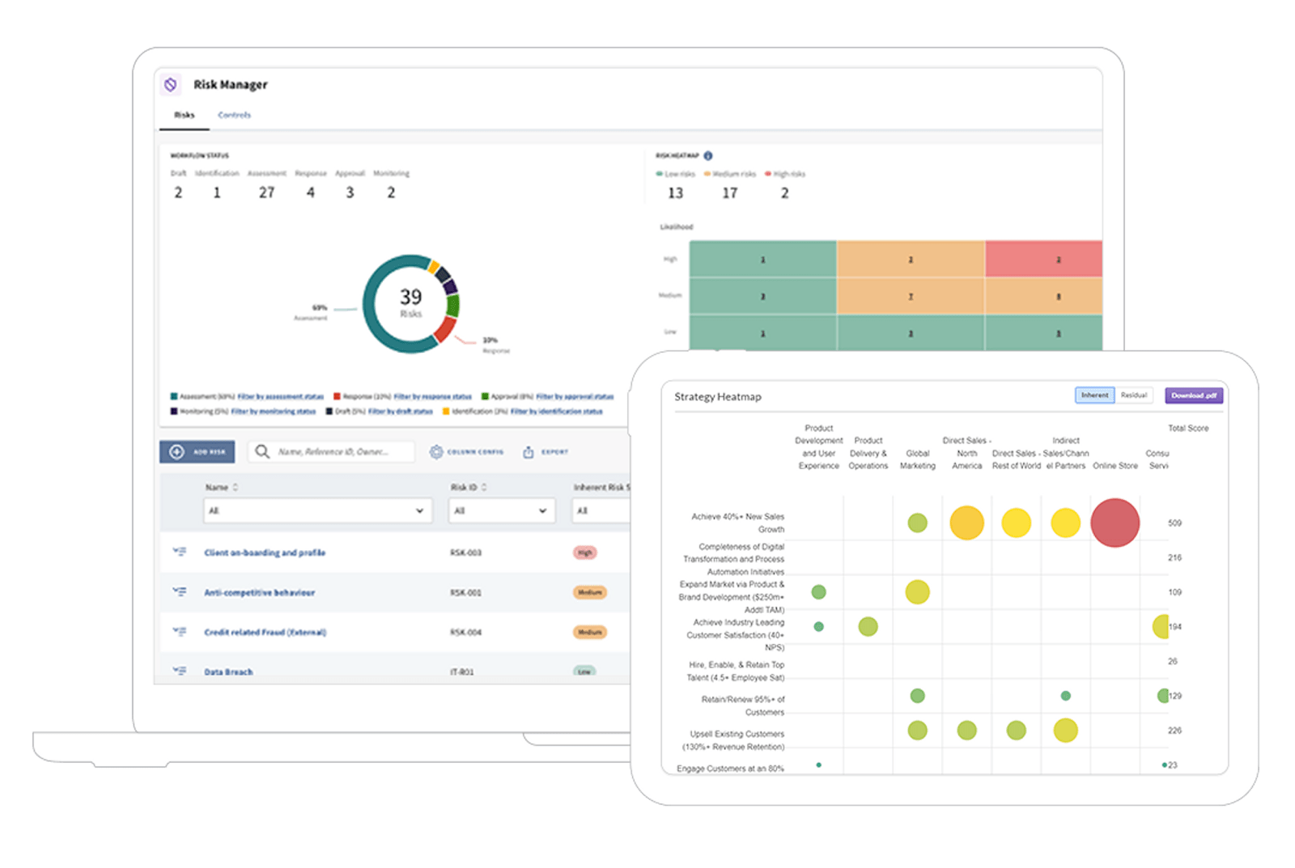The height and width of the screenshot is (868, 1295).
Task: Open the Name filter dropdown showing All
Action: (317, 510)
